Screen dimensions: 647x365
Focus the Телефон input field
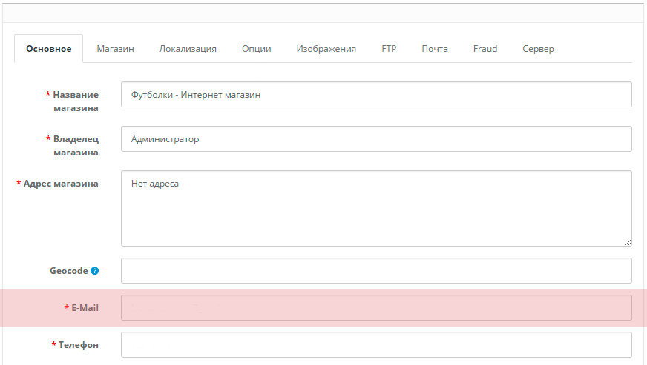tap(376, 345)
